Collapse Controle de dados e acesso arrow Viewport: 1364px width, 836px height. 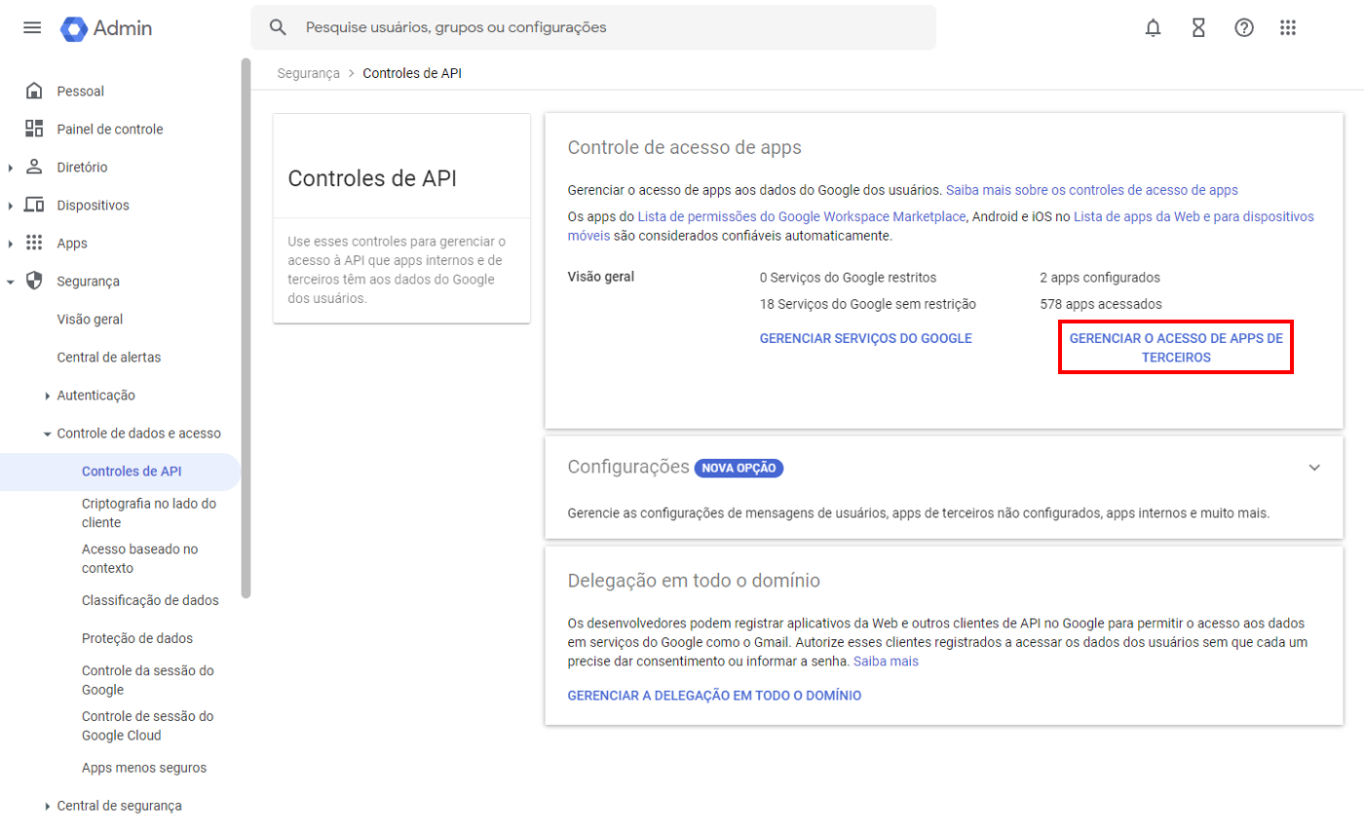point(48,434)
